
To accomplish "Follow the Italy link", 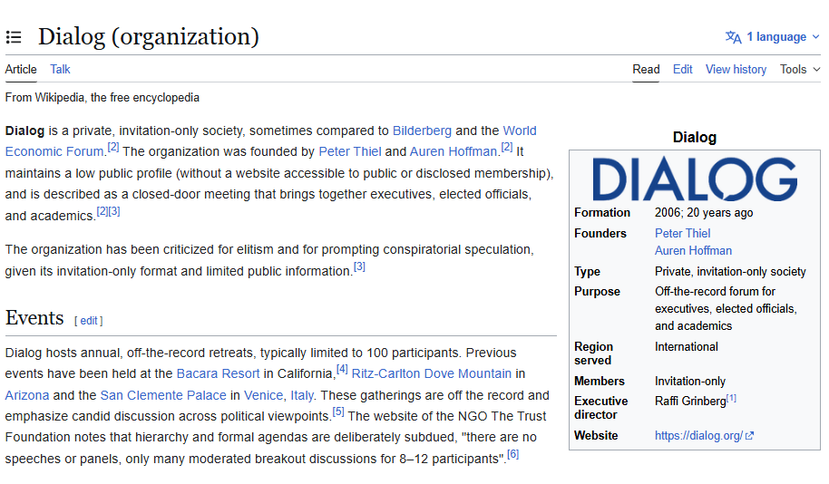I will coord(302,395).
